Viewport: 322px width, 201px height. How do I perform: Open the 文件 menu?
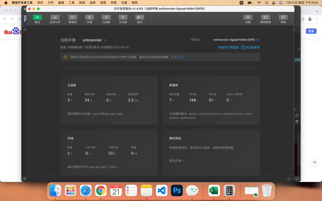(x=51, y=3)
